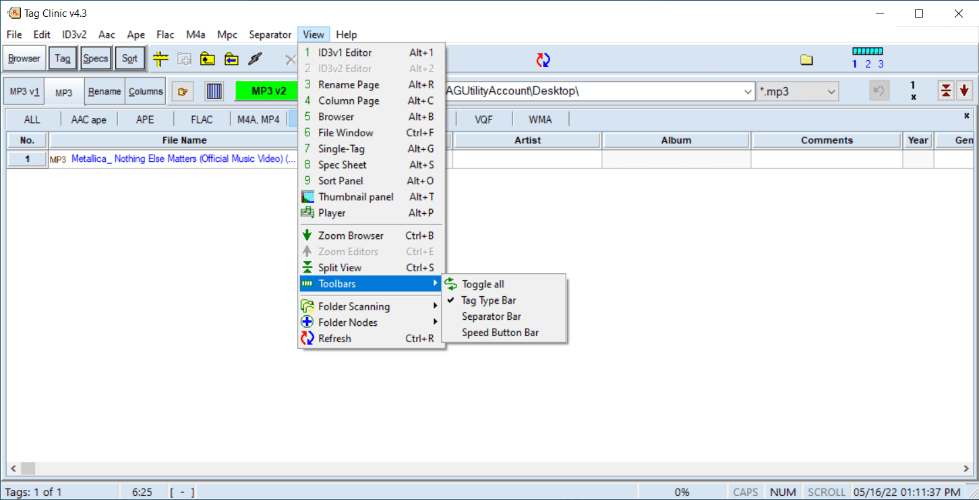The image size is (979, 500).
Task: Switch to the Rename tab
Action: pyautogui.click(x=105, y=92)
